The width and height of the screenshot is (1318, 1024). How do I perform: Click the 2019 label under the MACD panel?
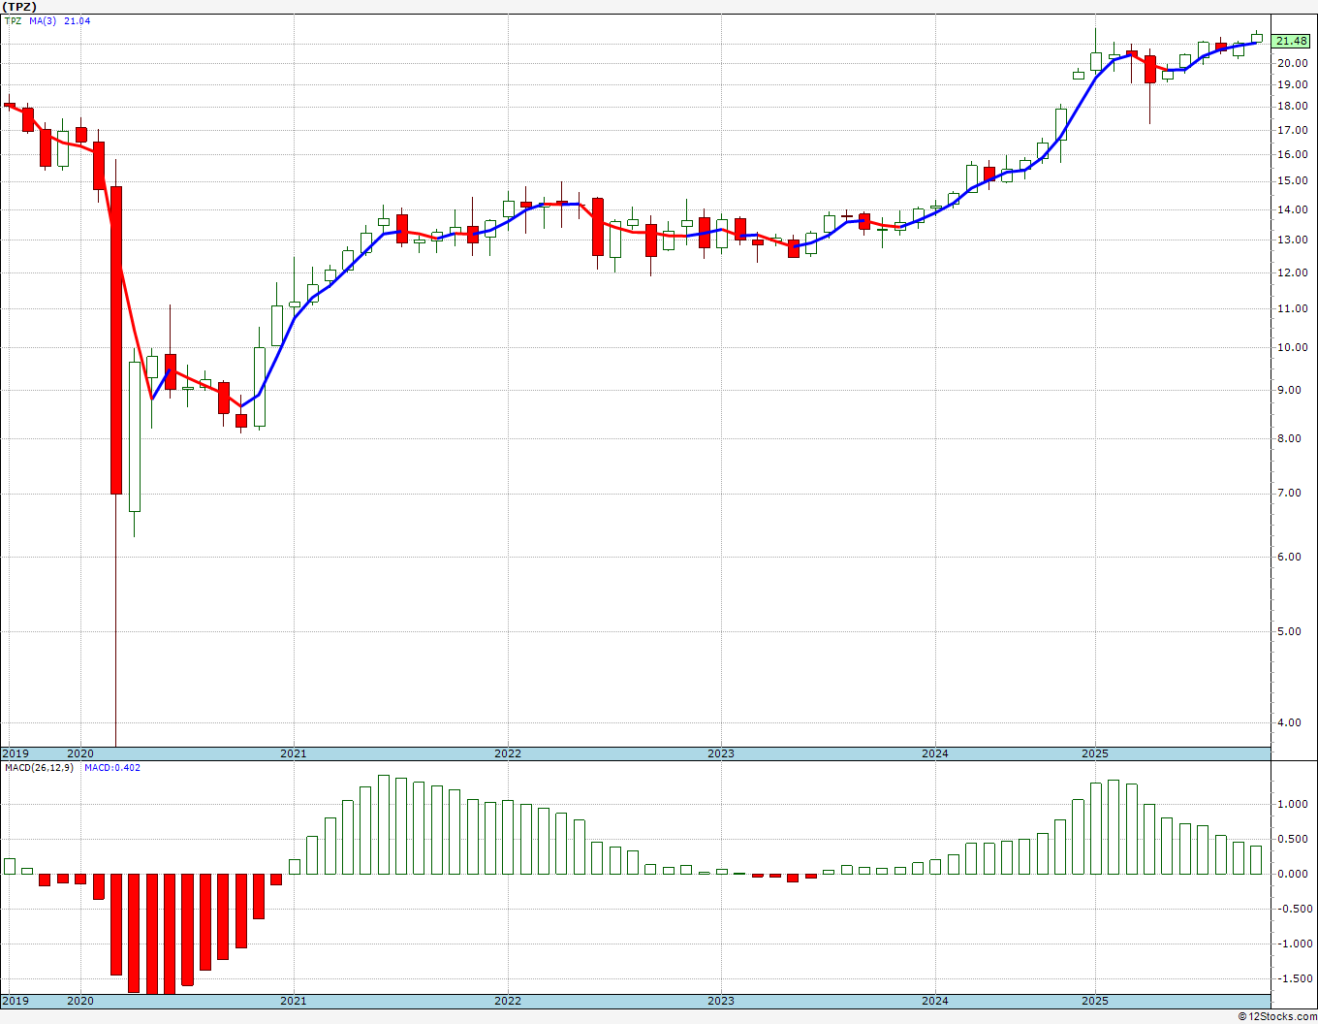click(x=16, y=1001)
